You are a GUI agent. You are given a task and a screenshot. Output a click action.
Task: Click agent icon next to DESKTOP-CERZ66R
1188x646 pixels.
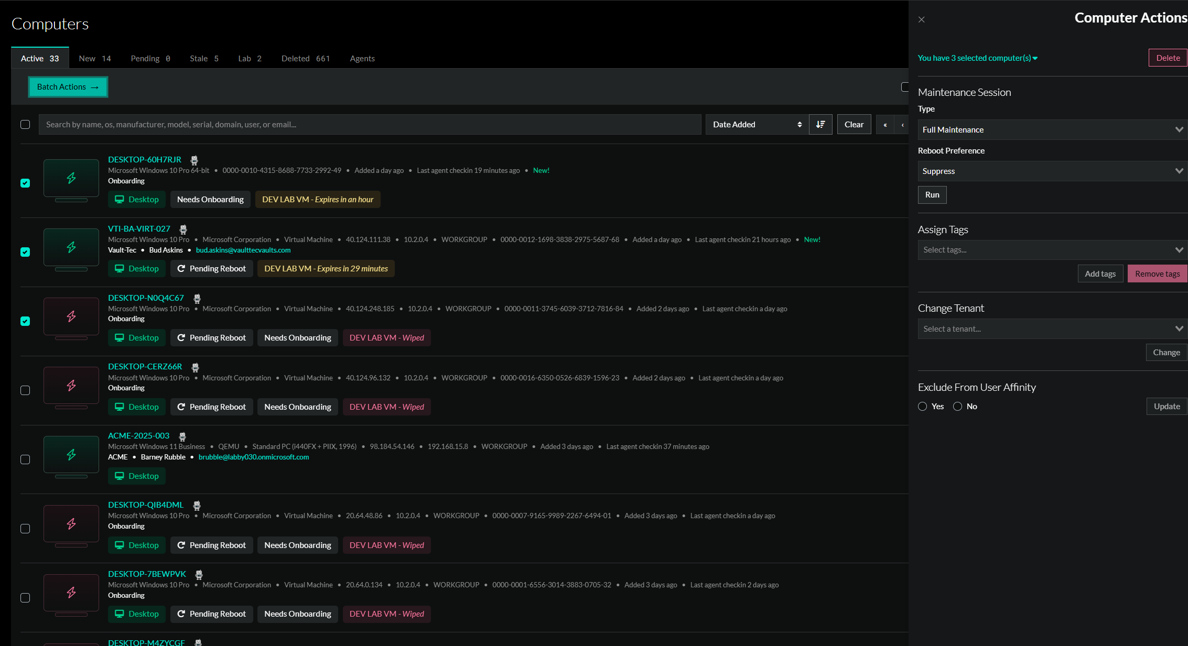click(195, 367)
